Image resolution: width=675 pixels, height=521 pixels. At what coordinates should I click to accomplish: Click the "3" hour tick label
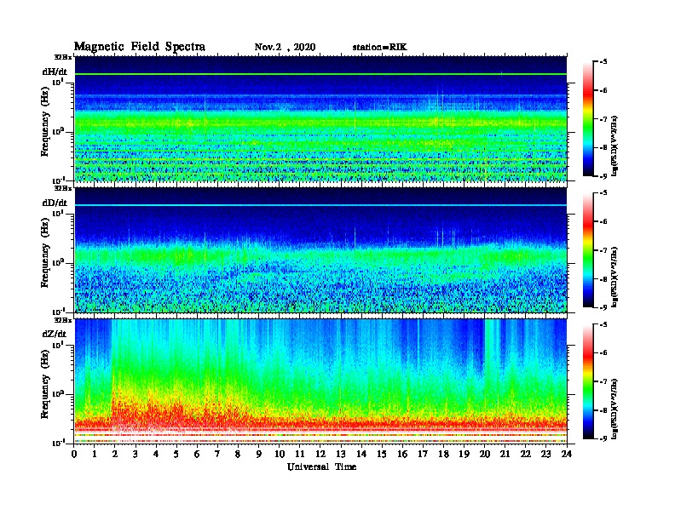[x=136, y=454]
